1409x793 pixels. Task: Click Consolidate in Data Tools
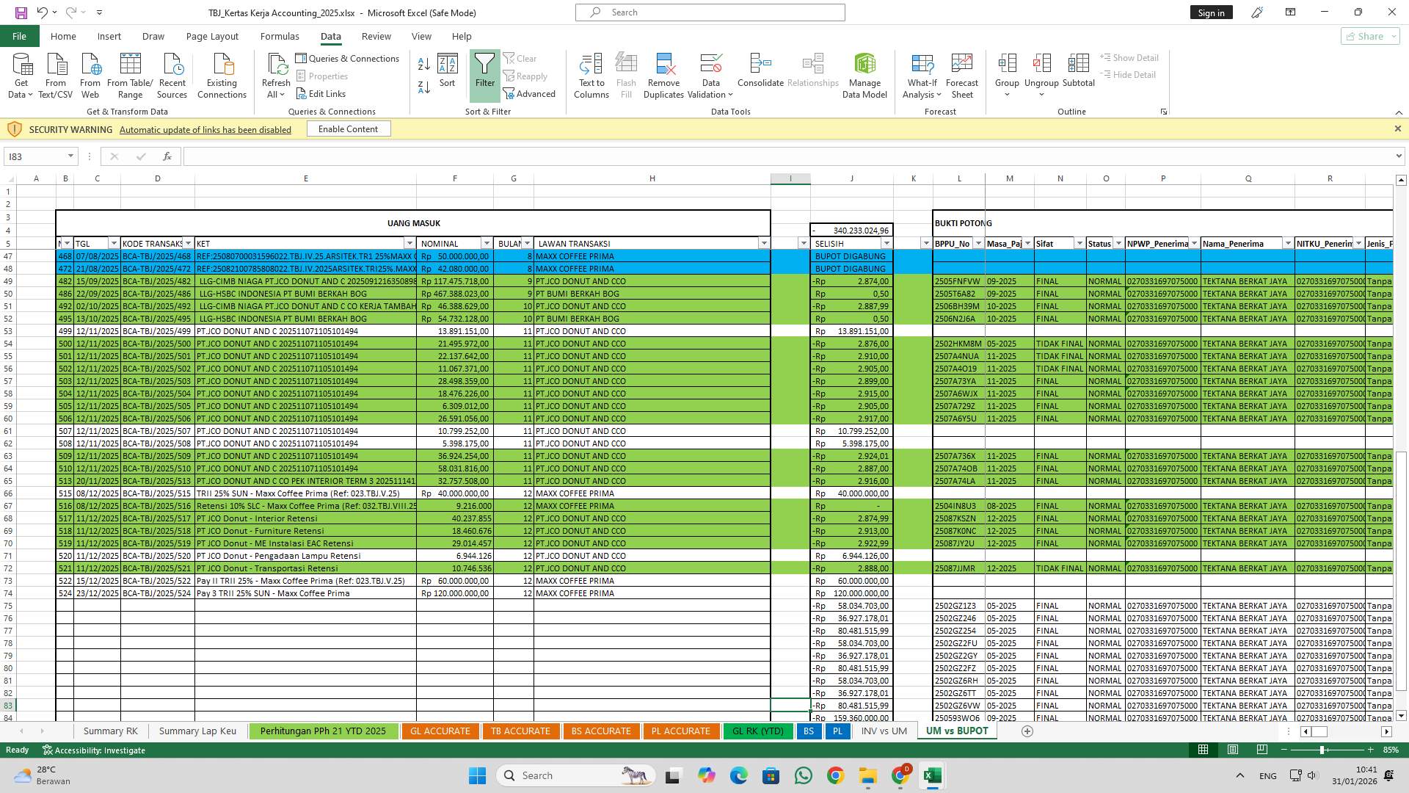(760, 73)
